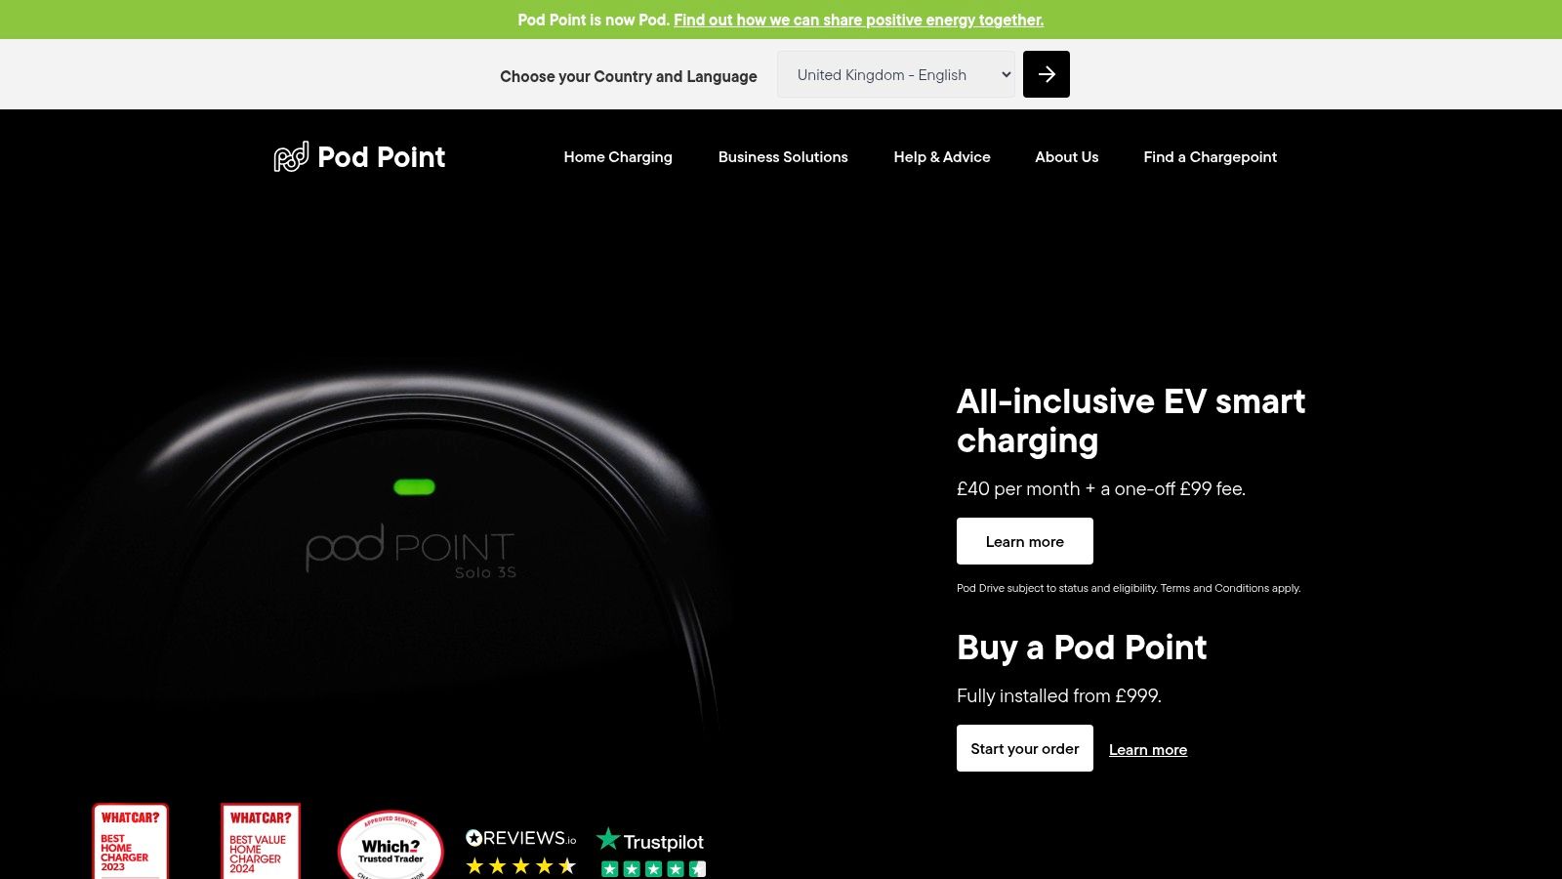This screenshot has height=879, width=1562.
Task: Submit country selection with arrow button
Action: (1047, 74)
